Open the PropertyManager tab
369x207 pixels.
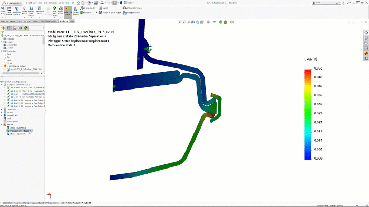(x=9, y=28)
